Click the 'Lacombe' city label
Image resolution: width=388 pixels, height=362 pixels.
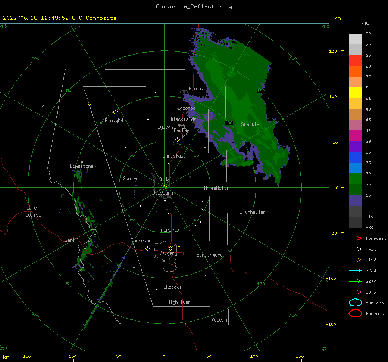pos(186,108)
